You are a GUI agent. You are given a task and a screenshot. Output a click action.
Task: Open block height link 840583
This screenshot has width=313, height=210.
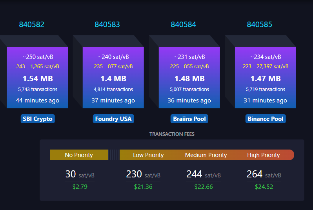click(x=107, y=25)
